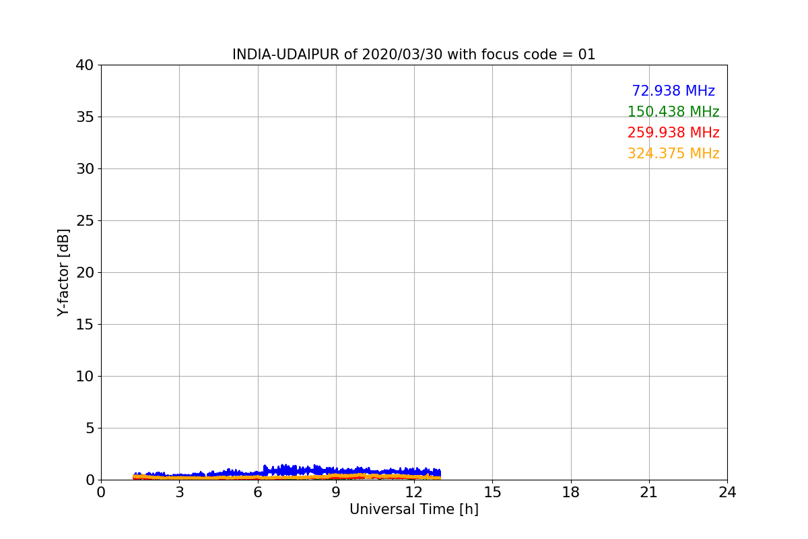Click the y-axis tick label 10
This screenshot has width=808, height=539.
84,377
